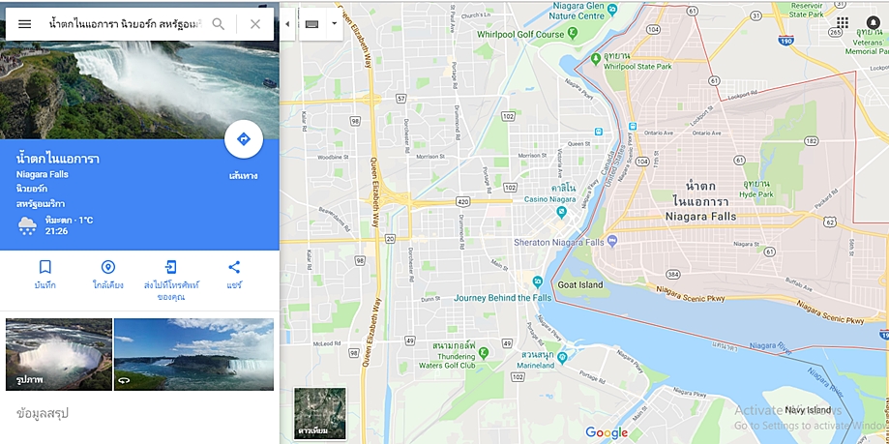Viewport: 889px width, 444px height.
Task: Toggle the on-screen keyboard input tool
Action: coord(311,24)
